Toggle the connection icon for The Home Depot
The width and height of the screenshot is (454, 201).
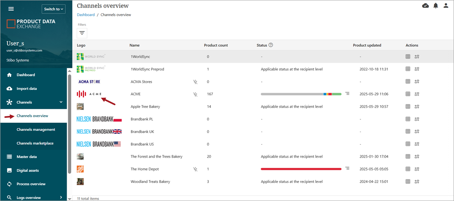[195, 169]
